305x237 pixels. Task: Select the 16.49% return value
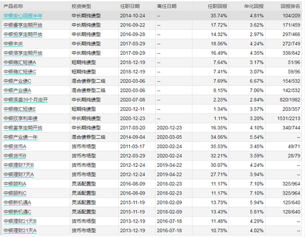point(219,53)
